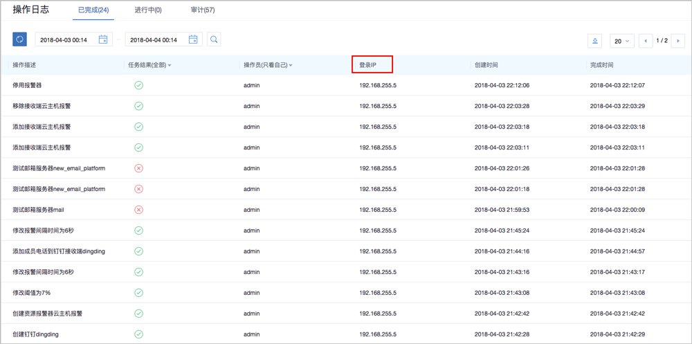Expand the 任务结果(全部) filter dropdown

tap(169, 65)
